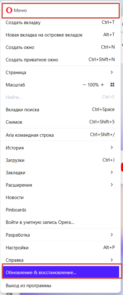Expand the Расширения submenu
The width and height of the screenshot is (123, 295).
point(60,185)
